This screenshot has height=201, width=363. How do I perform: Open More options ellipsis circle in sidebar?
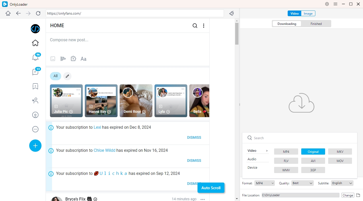point(35,129)
